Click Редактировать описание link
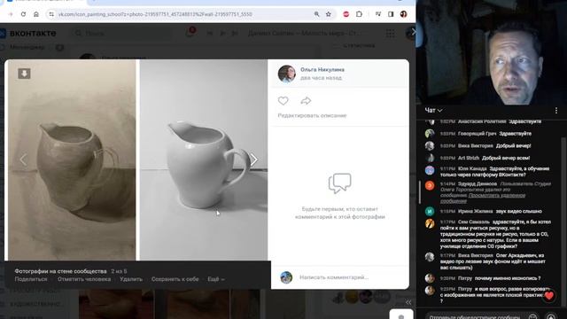The width and height of the screenshot is (567, 319). click(312, 115)
